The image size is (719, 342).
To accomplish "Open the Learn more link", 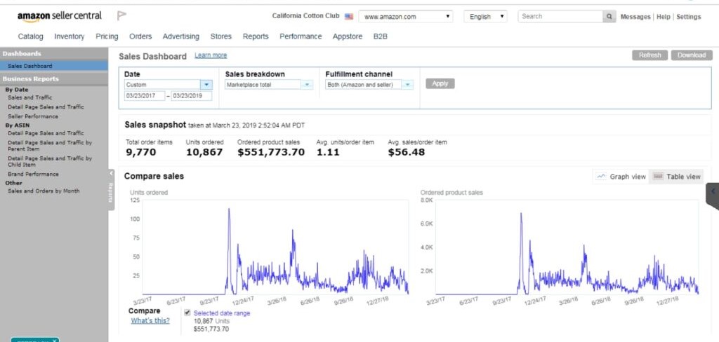I will coord(211,55).
